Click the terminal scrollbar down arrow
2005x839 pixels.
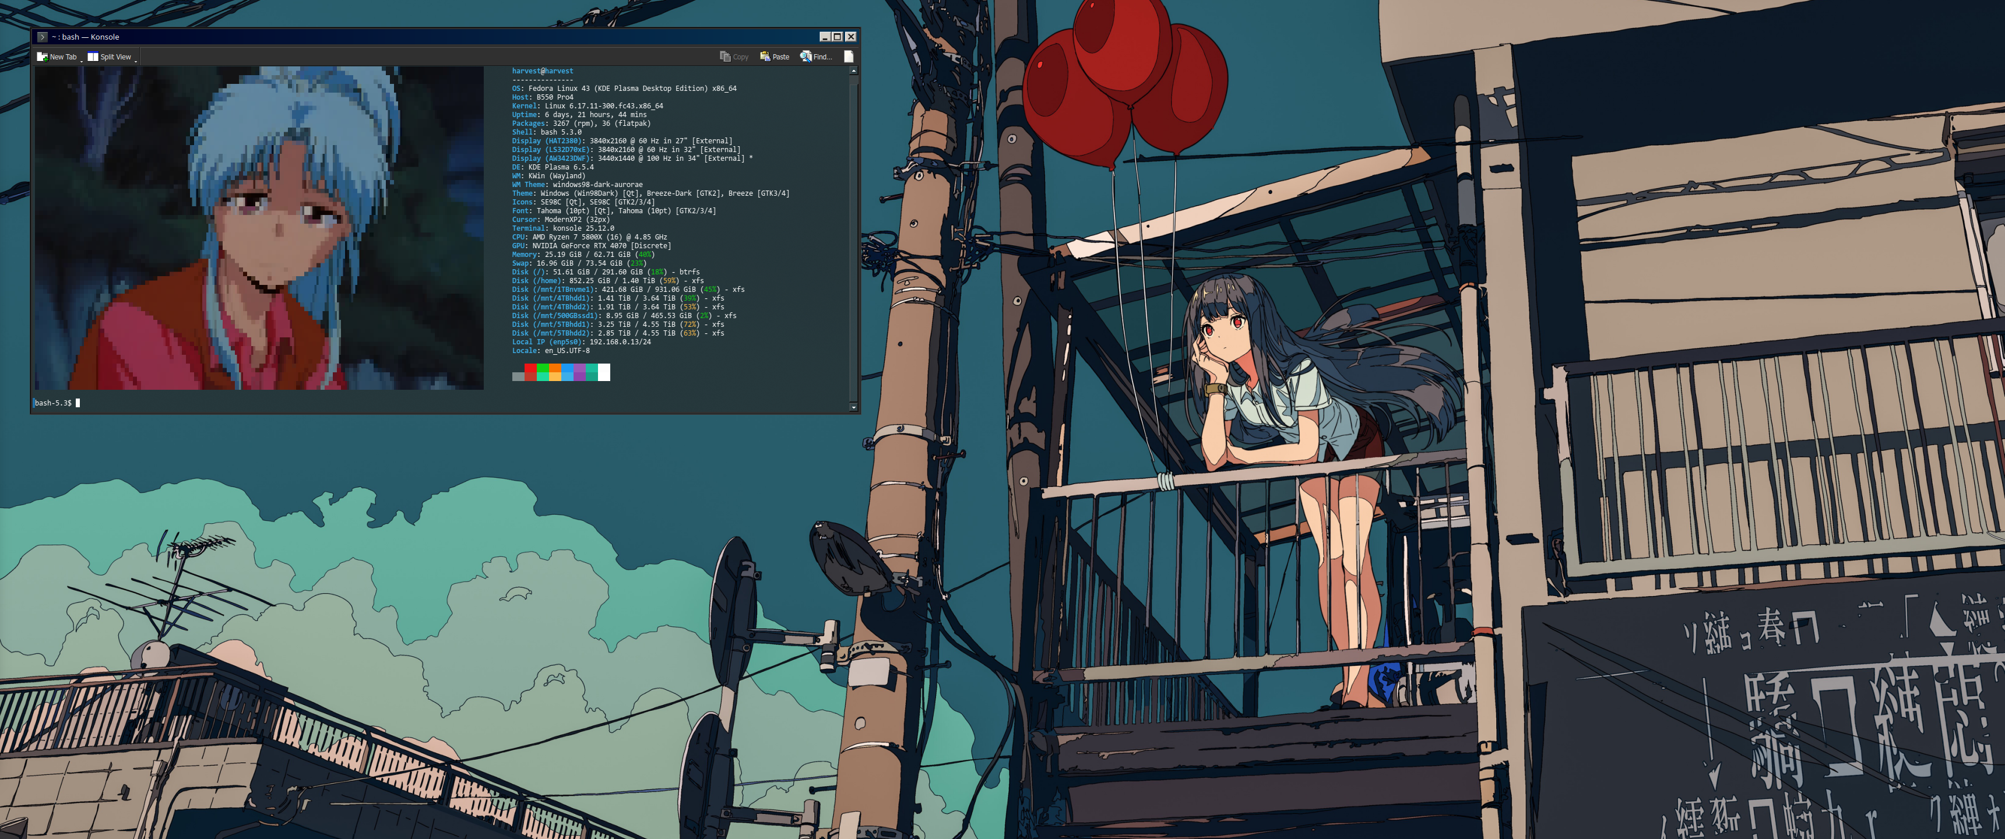(x=853, y=407)
